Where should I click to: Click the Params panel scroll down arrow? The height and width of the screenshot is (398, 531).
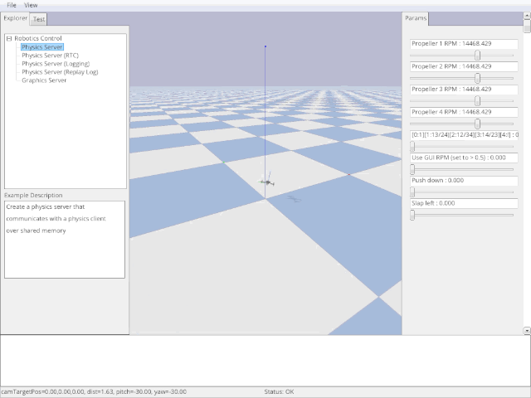coord(527,331)
